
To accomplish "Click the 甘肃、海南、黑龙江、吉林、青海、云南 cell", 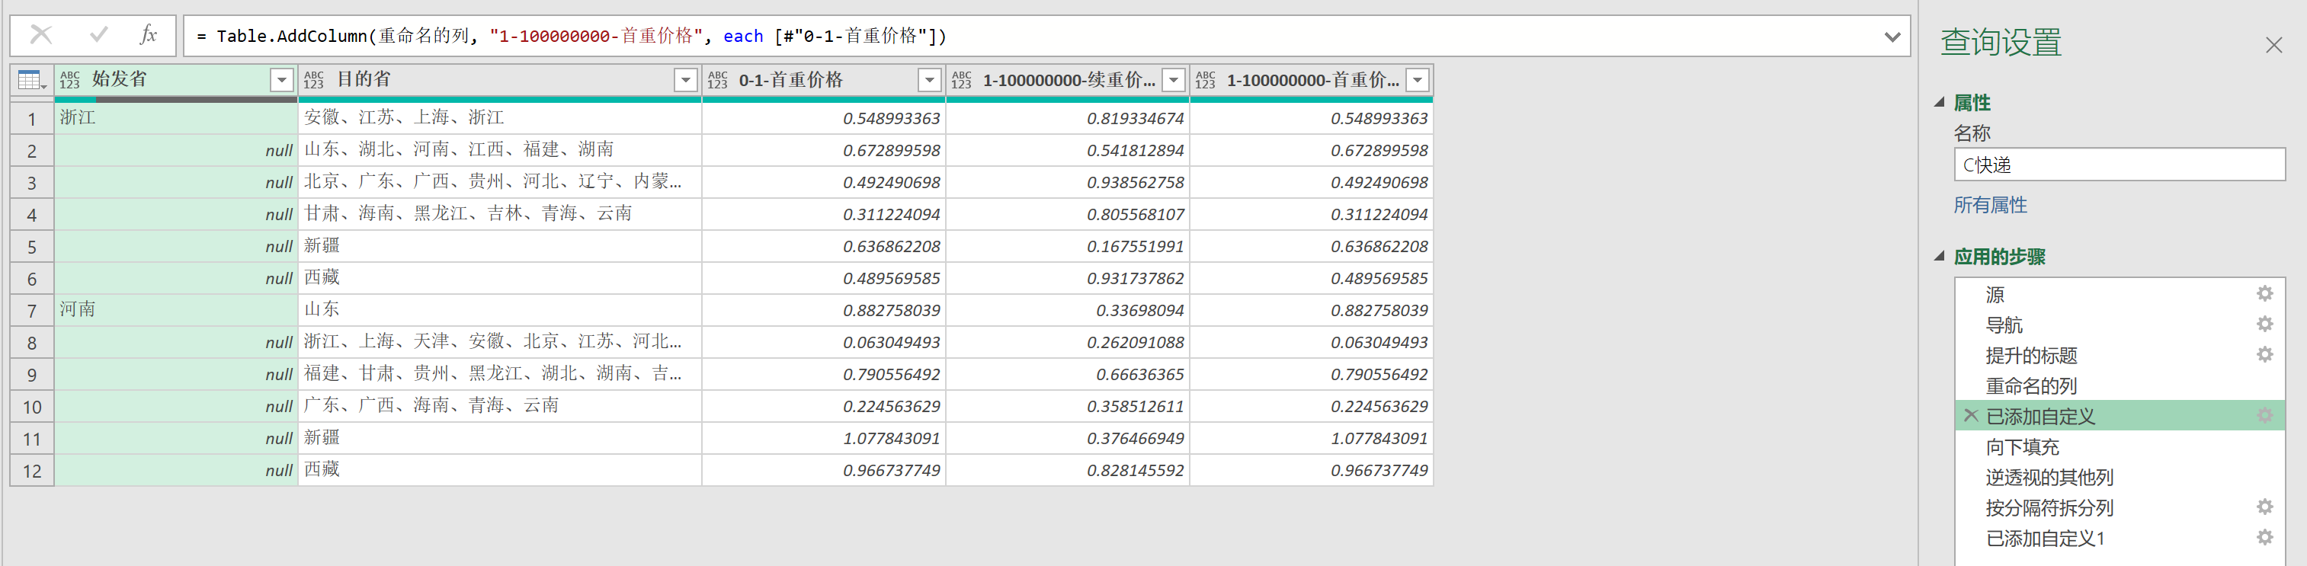I will coord(500,214).
